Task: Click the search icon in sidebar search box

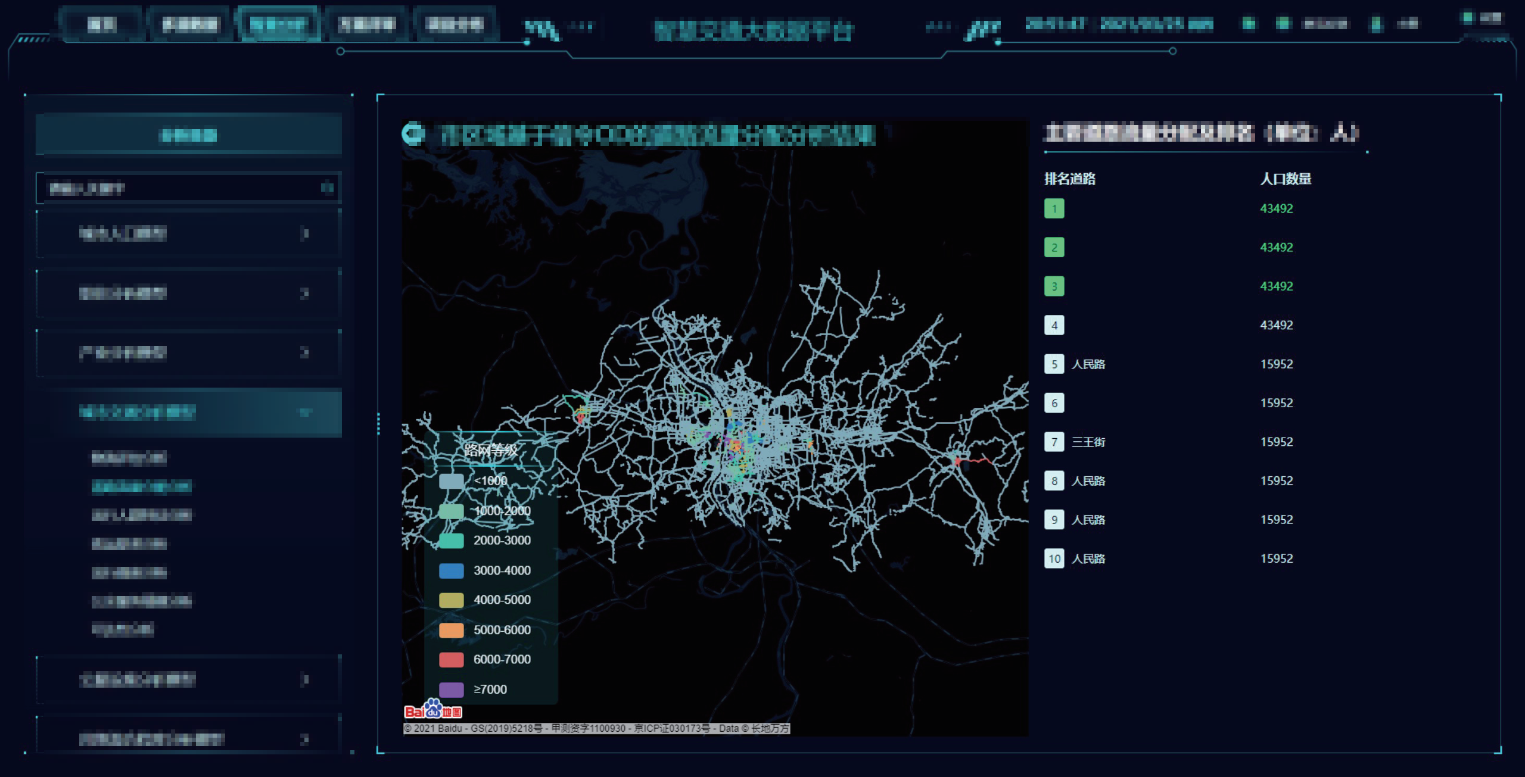Action: 327,188
